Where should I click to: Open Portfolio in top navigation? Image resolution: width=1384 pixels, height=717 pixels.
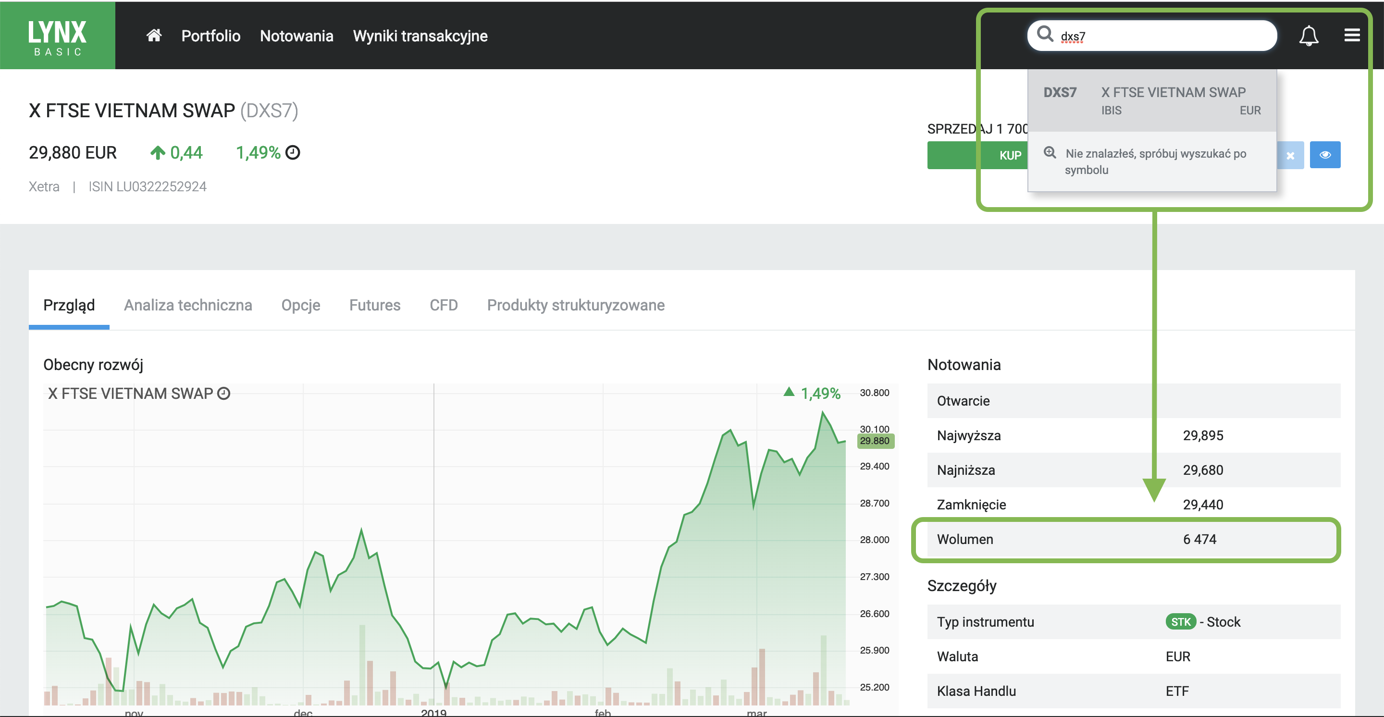point(210,36)
